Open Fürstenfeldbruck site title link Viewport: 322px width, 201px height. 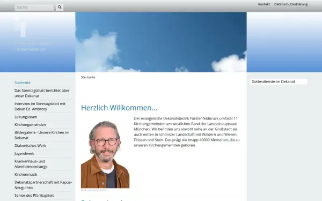click(x=32, y=47)
